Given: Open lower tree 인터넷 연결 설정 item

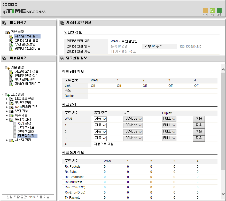Looking at the screenshot, I should pos(27,75).
